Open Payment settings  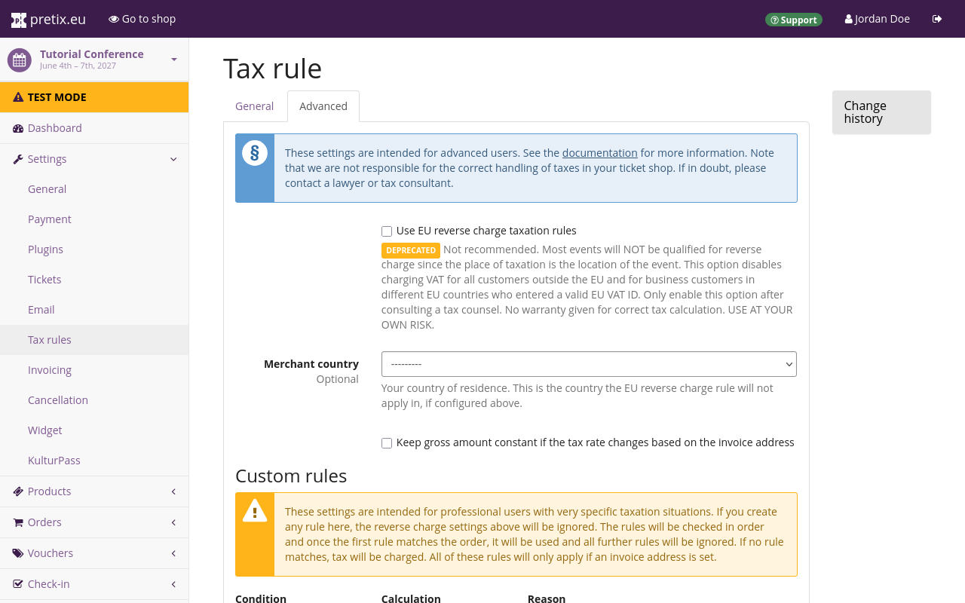pos(94,219)
